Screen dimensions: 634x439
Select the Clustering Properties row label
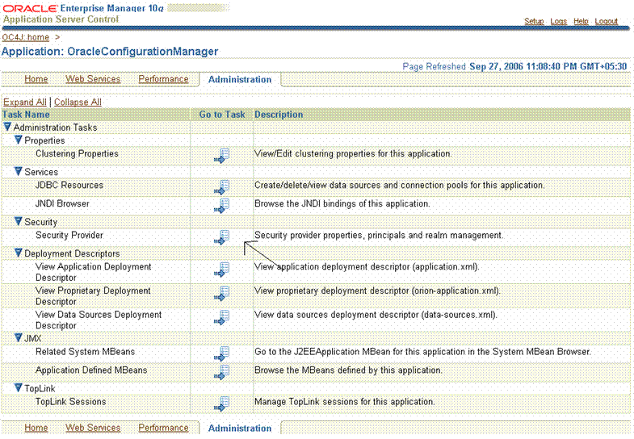click(x=77, y=154)
